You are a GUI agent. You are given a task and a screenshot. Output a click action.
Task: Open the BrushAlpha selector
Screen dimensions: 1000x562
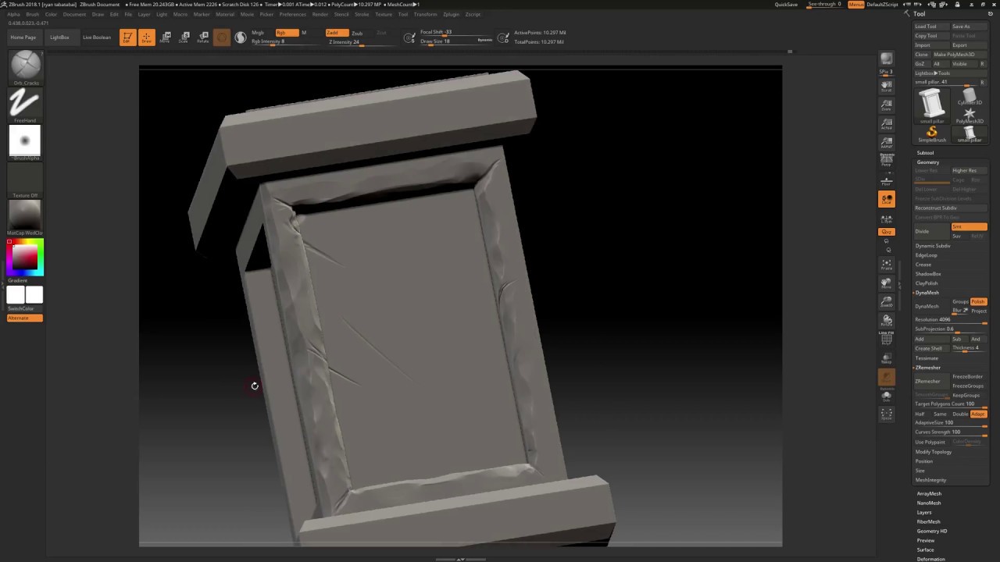(25, 142)
